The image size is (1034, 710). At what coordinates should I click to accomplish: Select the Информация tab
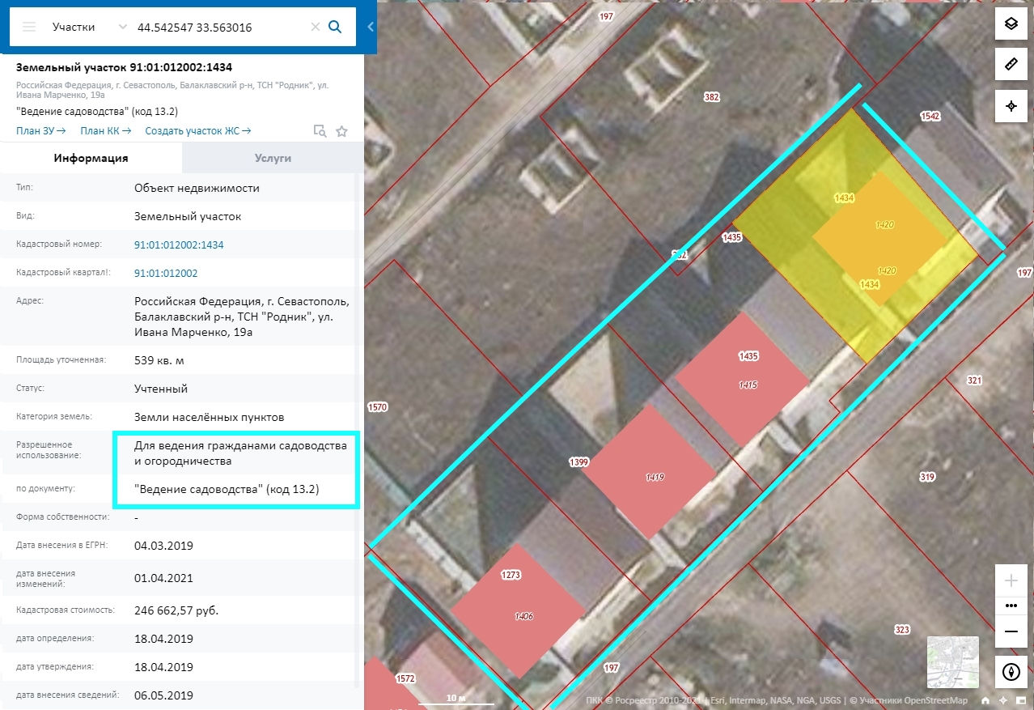coord(91,158)
